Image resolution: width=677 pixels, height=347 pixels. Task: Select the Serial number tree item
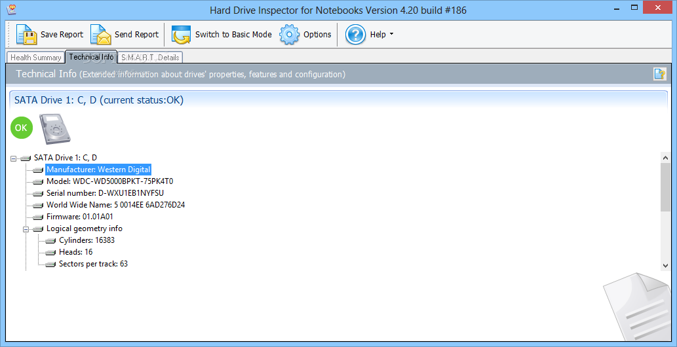pos(105,193)
